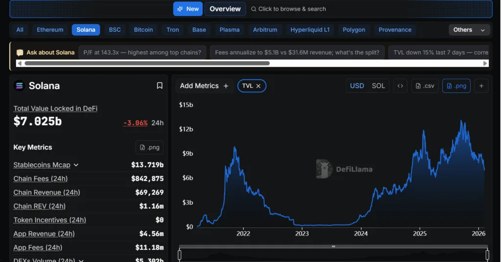Switch chart denomination to USD
The width and height of the screenshot is (501, 262).
click(x=357, y=86)
